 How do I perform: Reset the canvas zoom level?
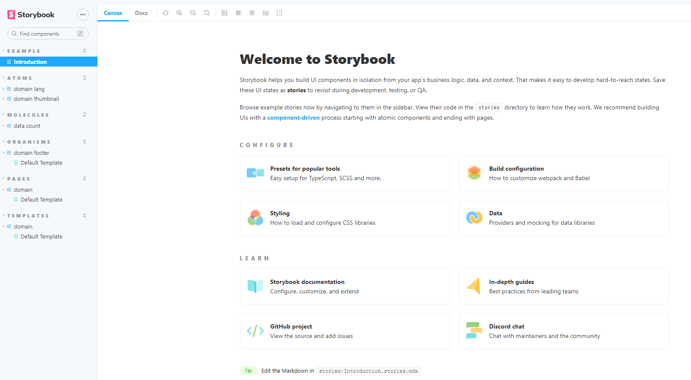pyautogui.click(x=207, y=13)
